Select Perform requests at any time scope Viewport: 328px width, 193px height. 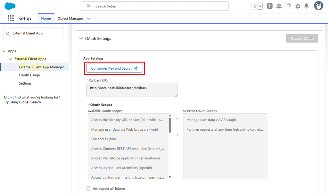225,129
